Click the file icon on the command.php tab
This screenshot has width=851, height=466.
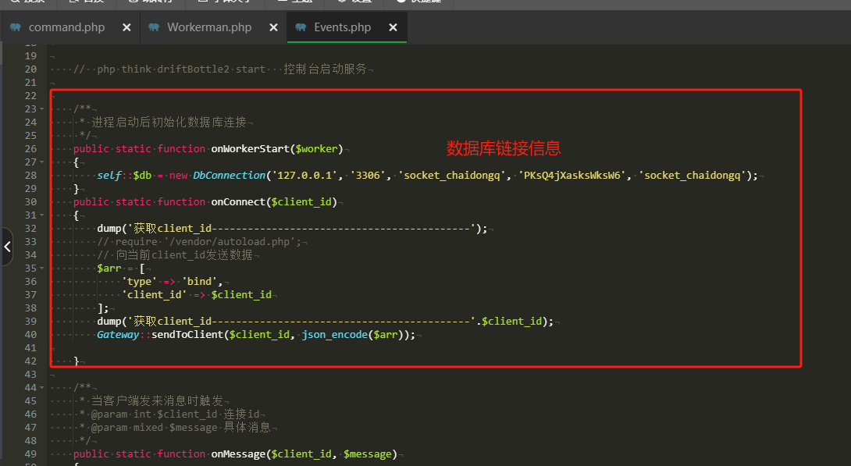[x=17, y=27]
